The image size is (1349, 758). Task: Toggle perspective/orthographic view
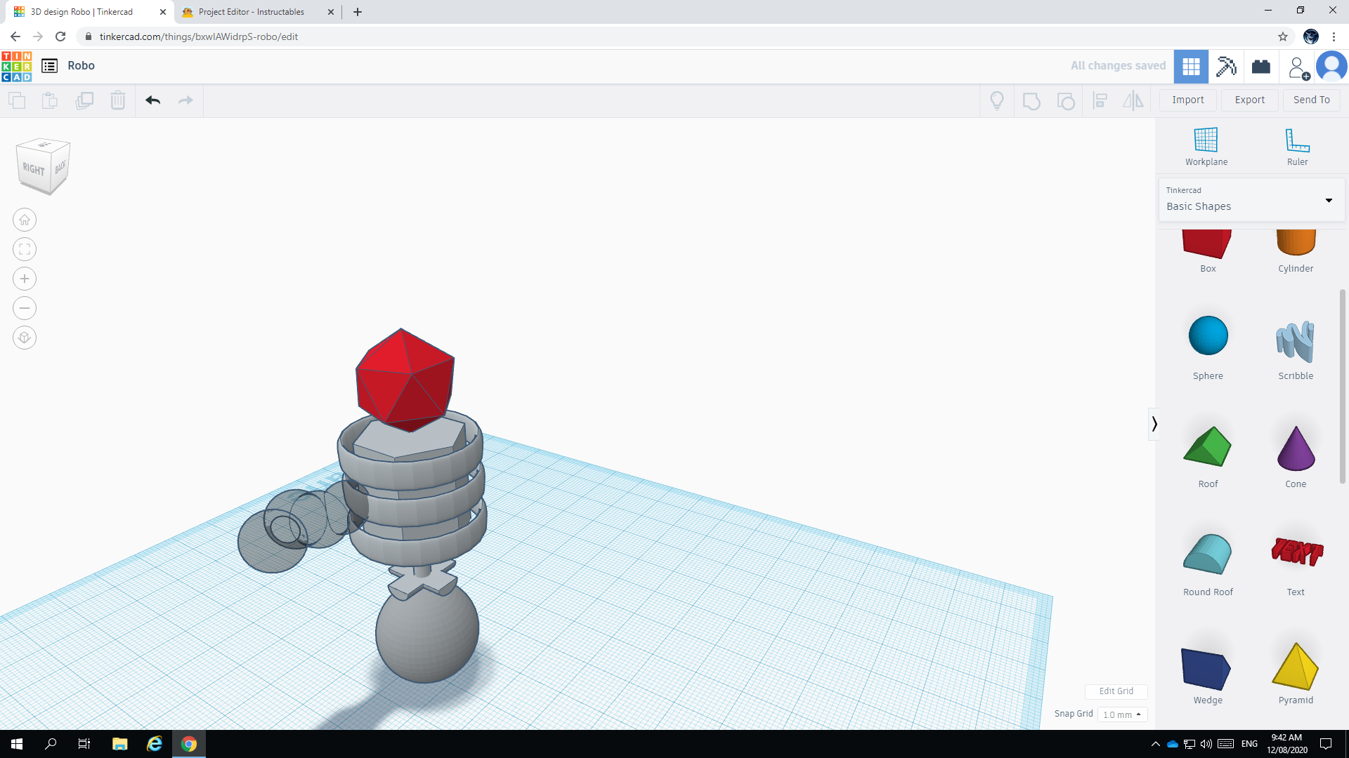(x=25, y=338)
